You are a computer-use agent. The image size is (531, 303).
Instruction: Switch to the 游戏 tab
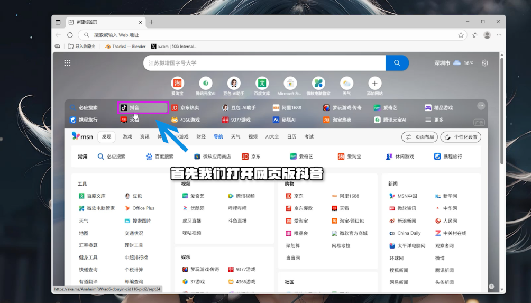coord(127,137)
